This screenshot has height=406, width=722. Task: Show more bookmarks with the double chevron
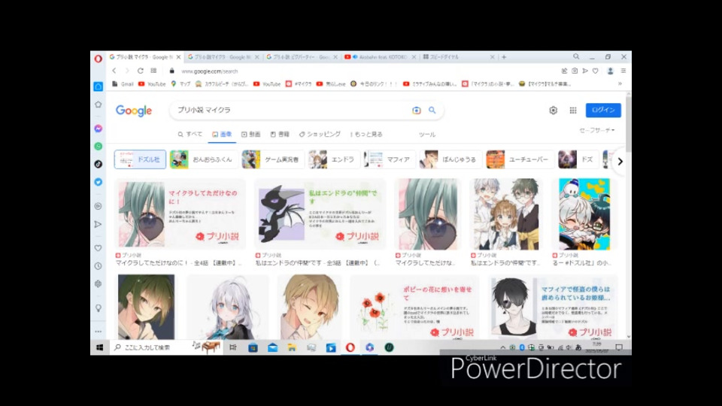pos(620,83)
